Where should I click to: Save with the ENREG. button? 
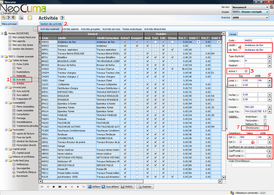pyautogui.click(x=127, y=187)
